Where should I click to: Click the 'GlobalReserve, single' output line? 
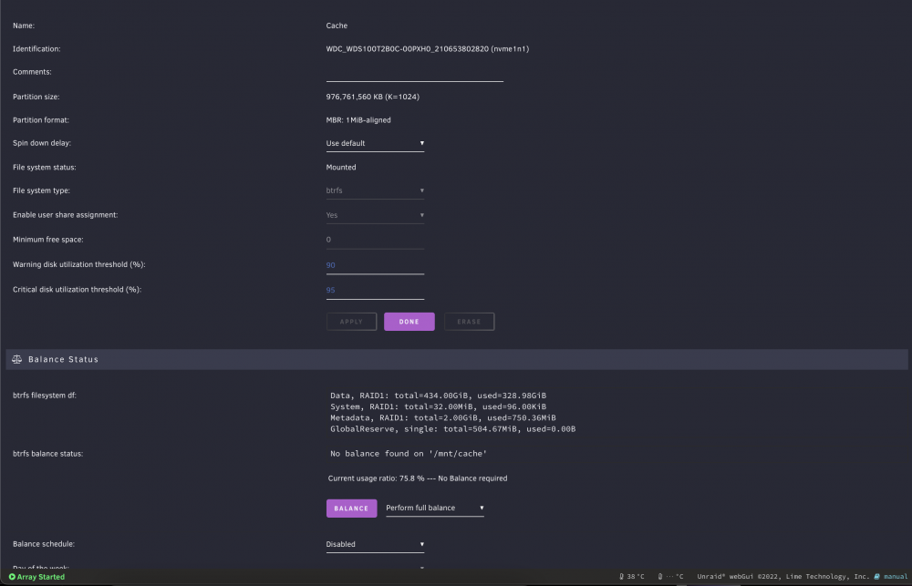pyautogui.click(x=452, y=429)
